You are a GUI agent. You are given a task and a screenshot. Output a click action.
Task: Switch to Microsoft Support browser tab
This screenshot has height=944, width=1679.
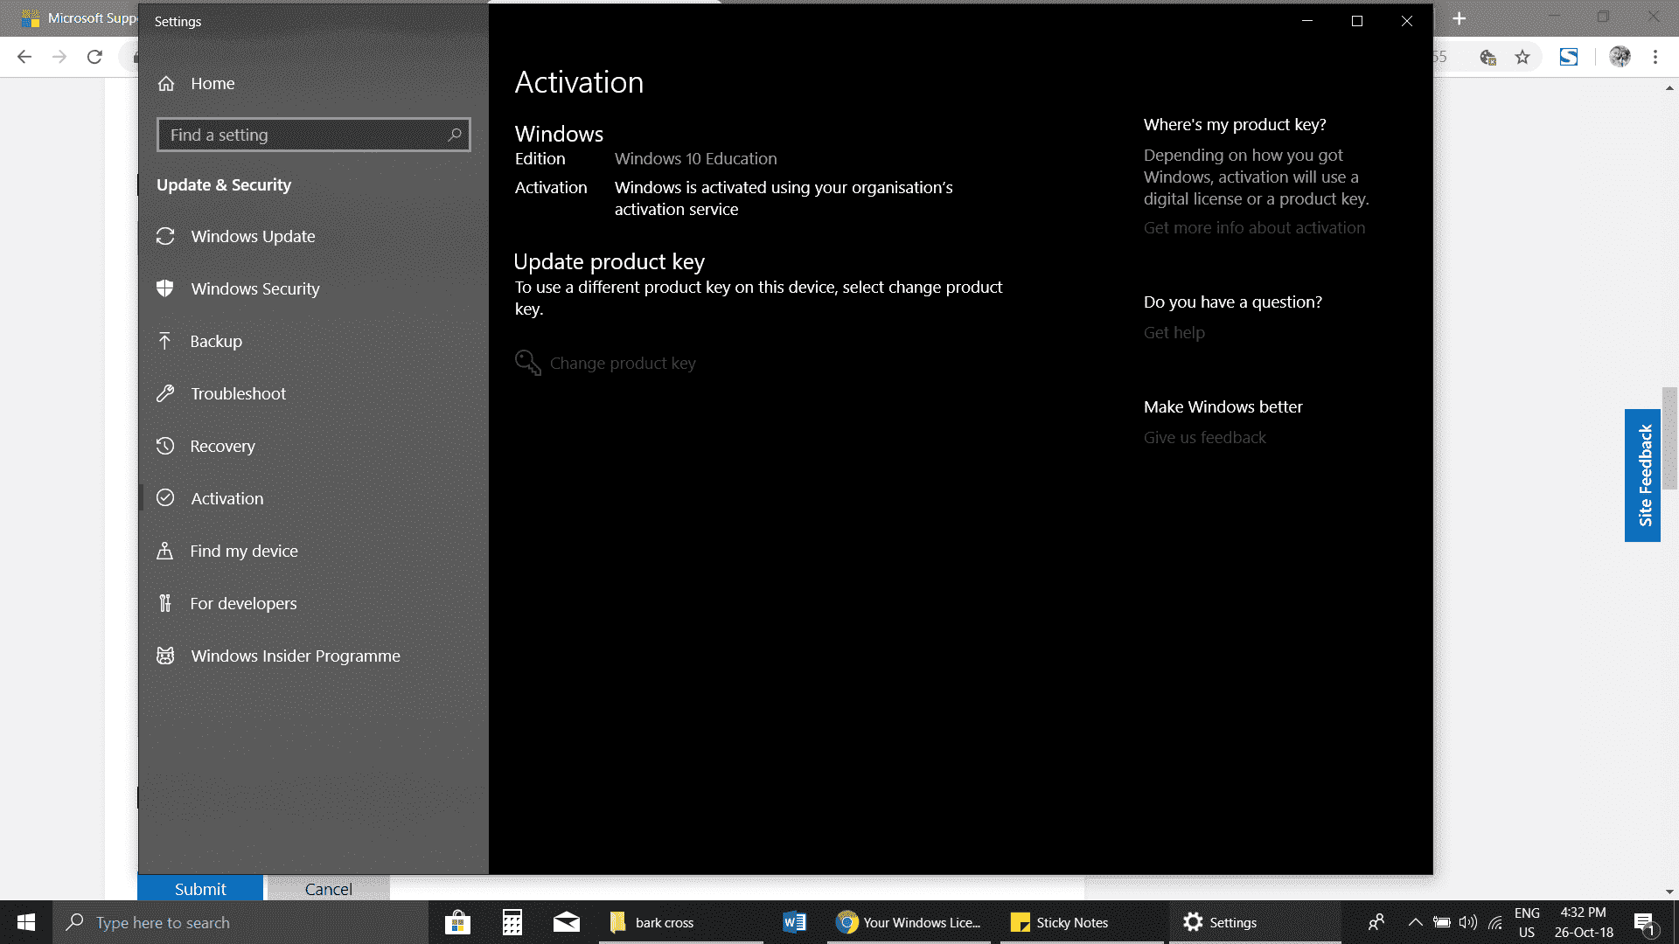tap(79, 18)
